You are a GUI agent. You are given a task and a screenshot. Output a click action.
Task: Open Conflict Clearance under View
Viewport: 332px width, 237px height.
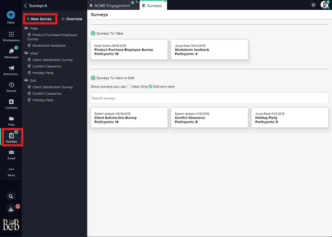[45, 66]
